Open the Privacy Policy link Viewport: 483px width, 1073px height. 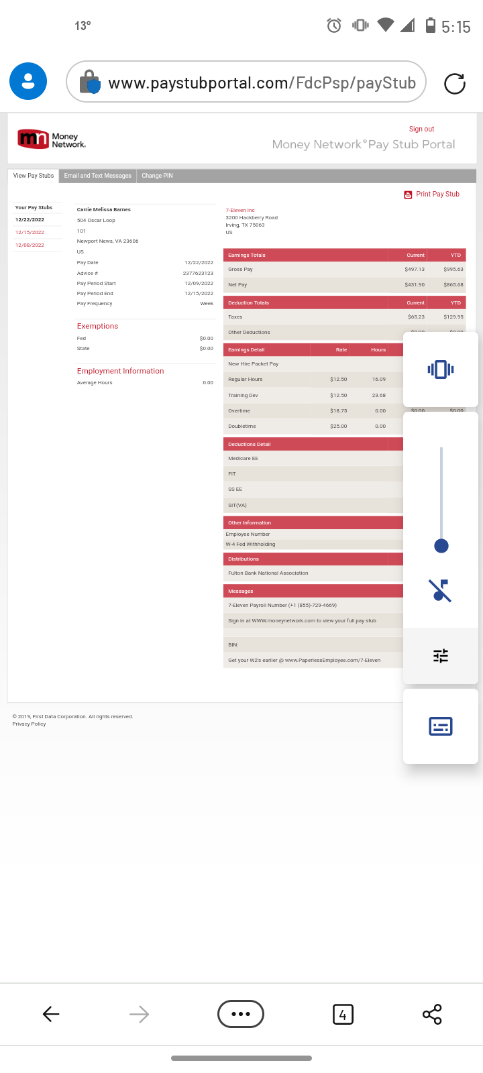pos(30,724)
